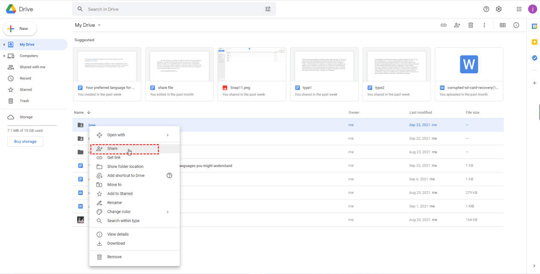This screenshot has width=540, height=274.
Task: Switch to grid layout view
Action: (x=502, y=25)
